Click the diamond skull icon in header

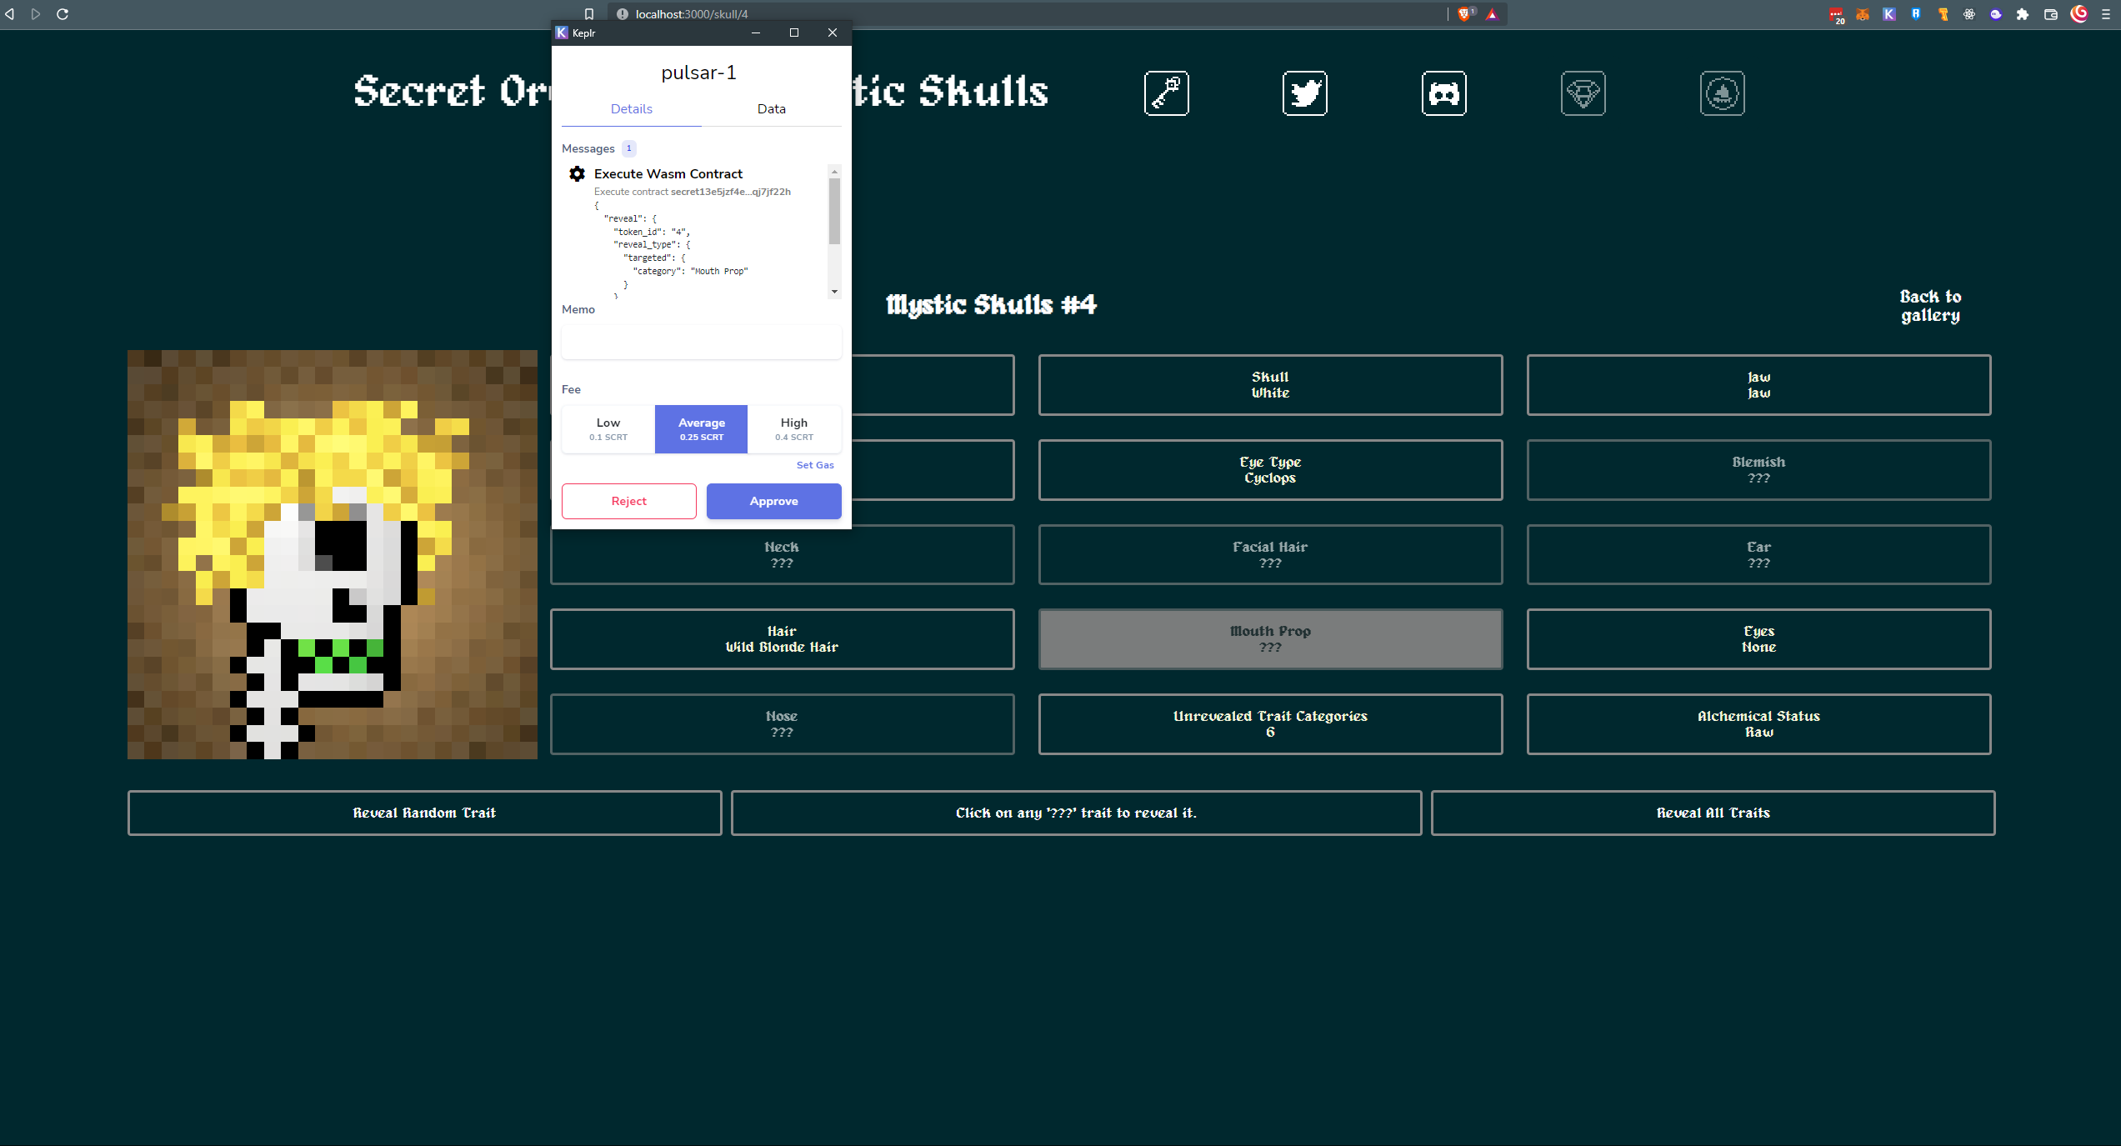pyautogui.click(x=1583, y=93)
